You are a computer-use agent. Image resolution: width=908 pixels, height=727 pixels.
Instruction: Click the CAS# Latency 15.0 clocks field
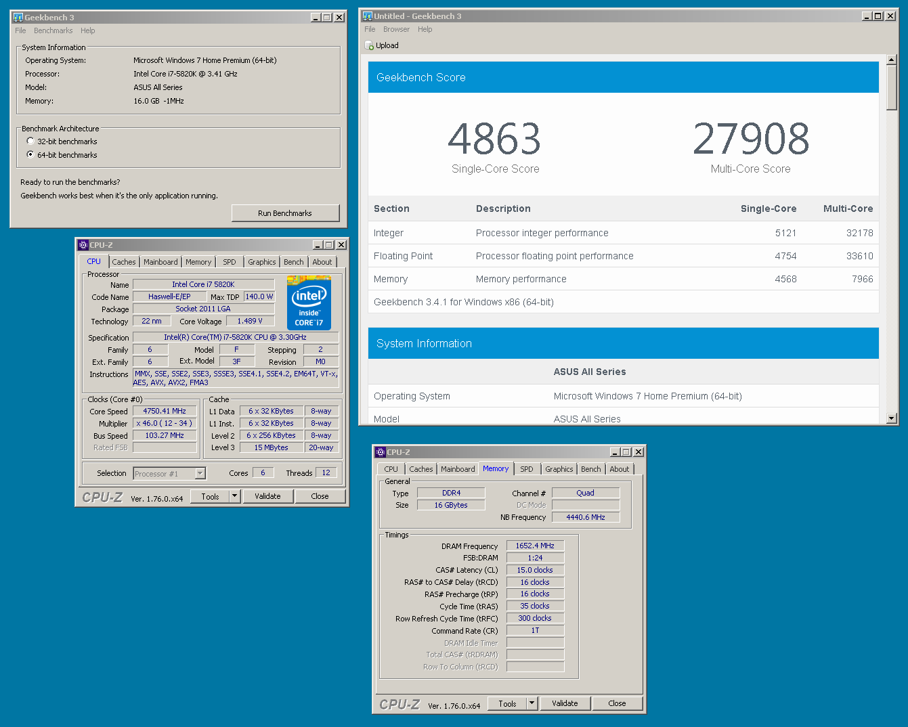[535, 570]
